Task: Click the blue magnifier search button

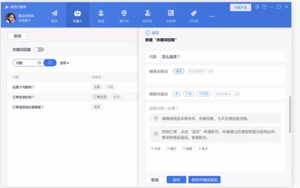Action: 50,63
